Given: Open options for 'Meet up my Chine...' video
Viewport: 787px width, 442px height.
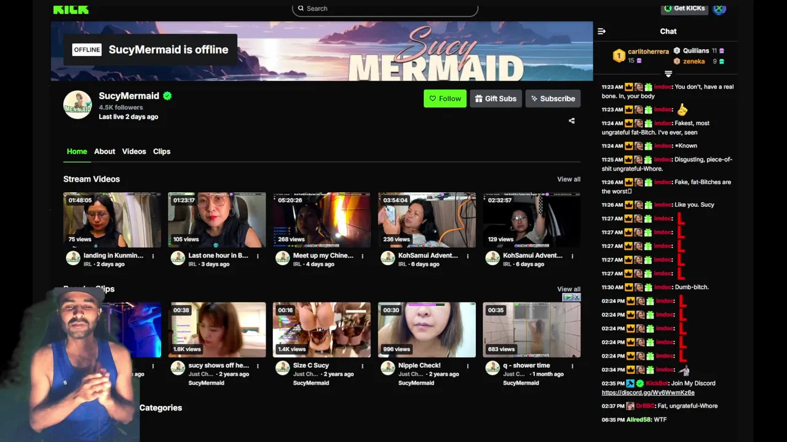Looking at the screenshot, I should click(363, 256).
